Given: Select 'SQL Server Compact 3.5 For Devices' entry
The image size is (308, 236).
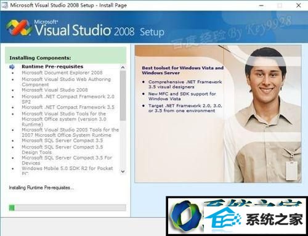Looking at the screenshot, I should pos(67,160).
